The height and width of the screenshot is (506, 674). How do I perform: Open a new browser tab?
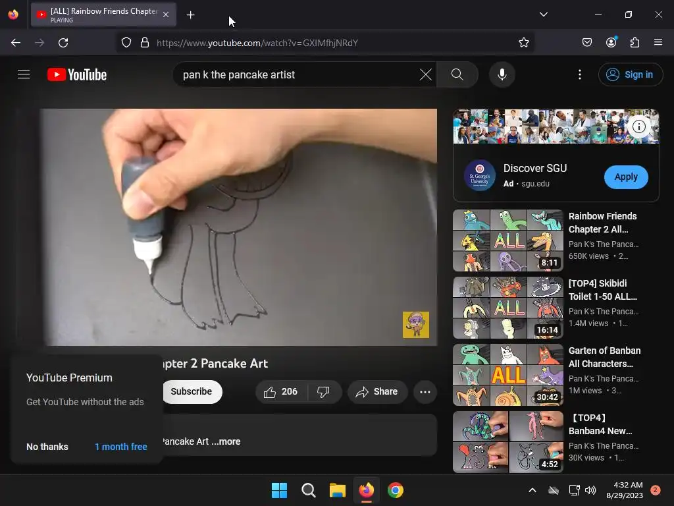[190, 15]
